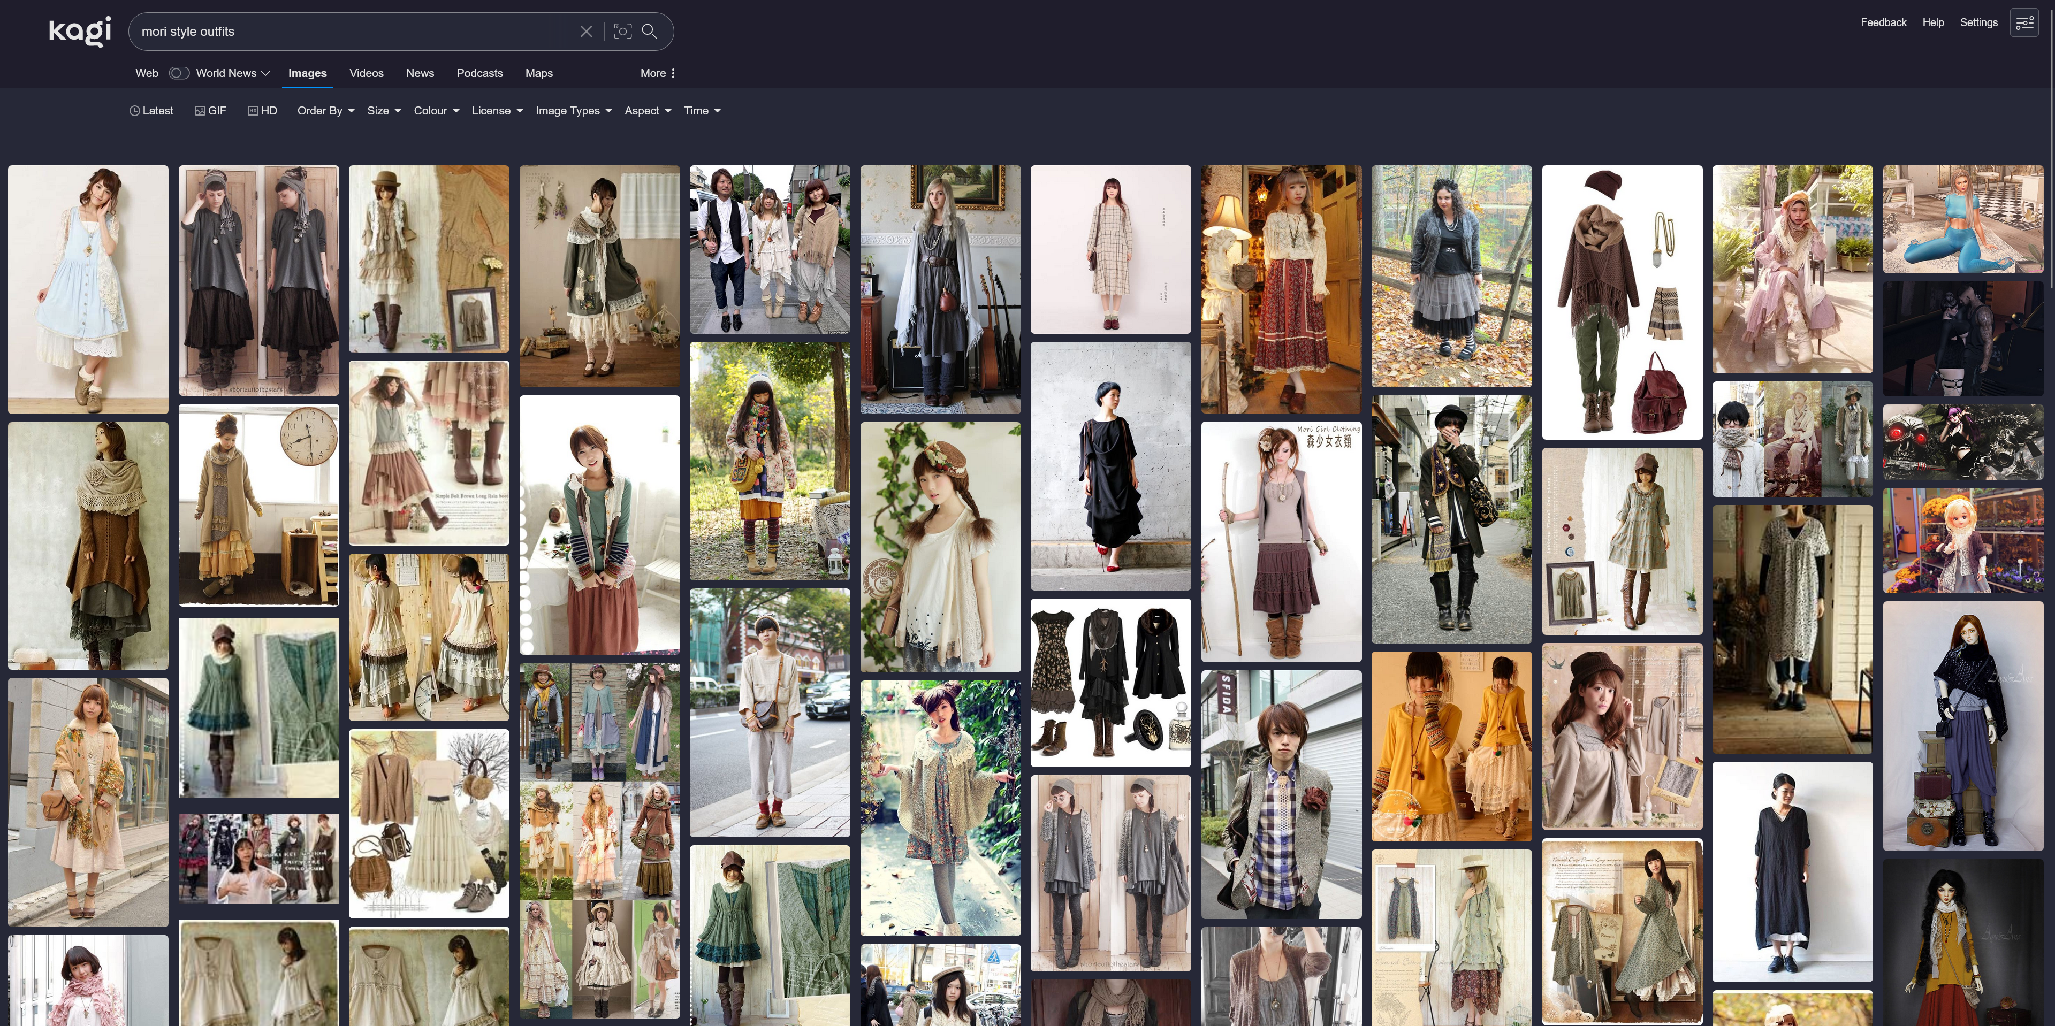Click in the search text field
Screen dimensions: 2055x1026
[x=351, y=31]
